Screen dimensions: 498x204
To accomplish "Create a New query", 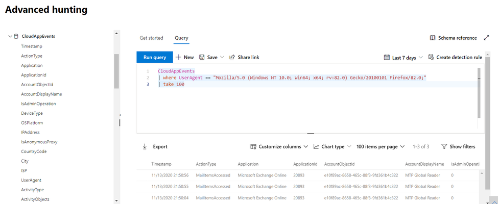I will (x=184, y=57).
